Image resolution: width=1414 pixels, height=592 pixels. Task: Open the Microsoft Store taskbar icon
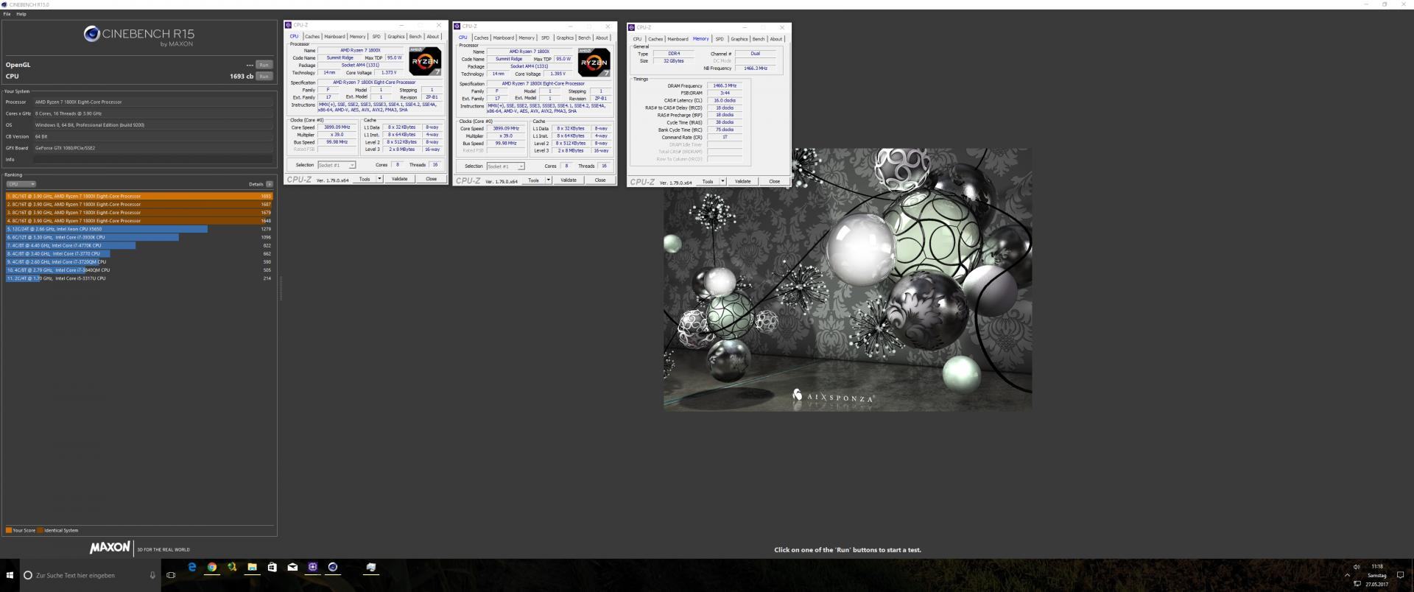[x=272, y=567]
